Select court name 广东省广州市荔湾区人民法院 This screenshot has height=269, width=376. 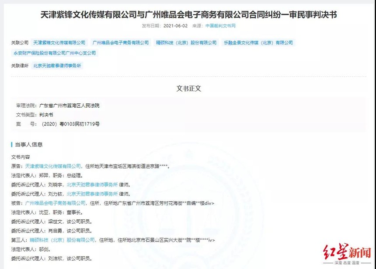pos(70,106)
